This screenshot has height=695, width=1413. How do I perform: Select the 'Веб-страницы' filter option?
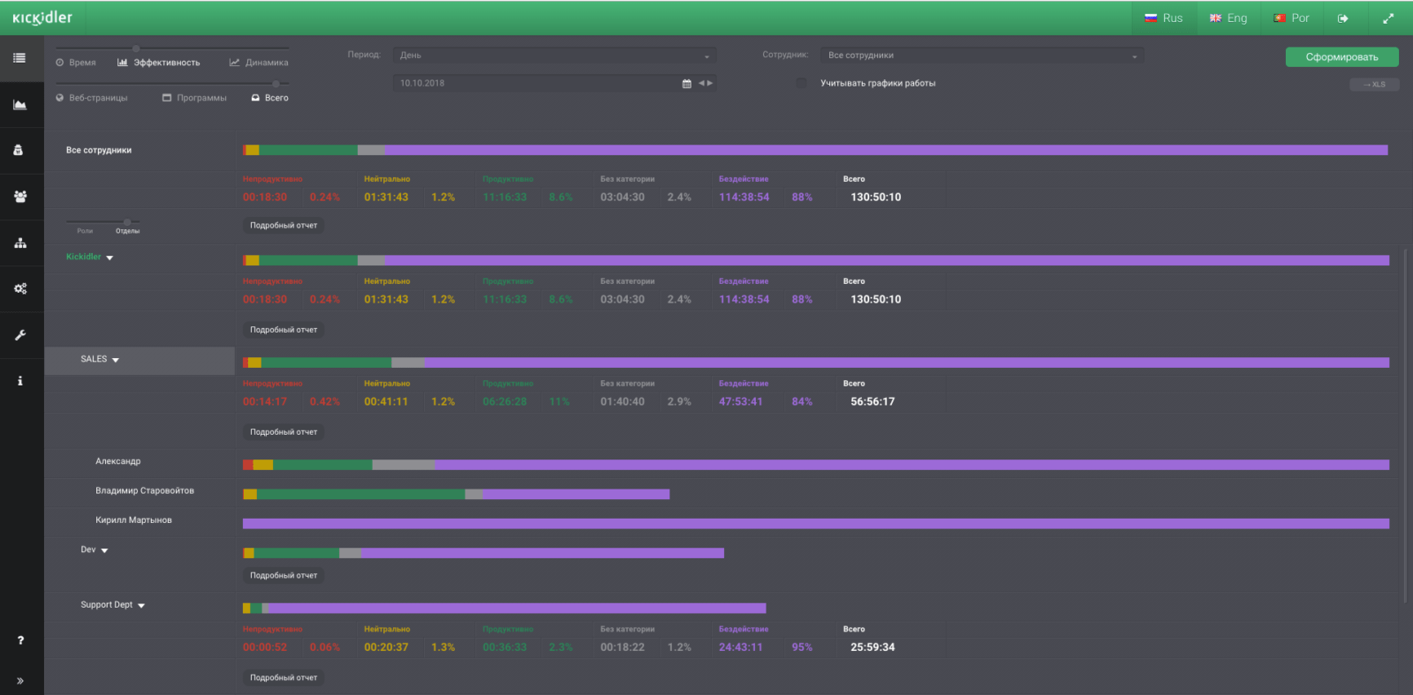92,98
